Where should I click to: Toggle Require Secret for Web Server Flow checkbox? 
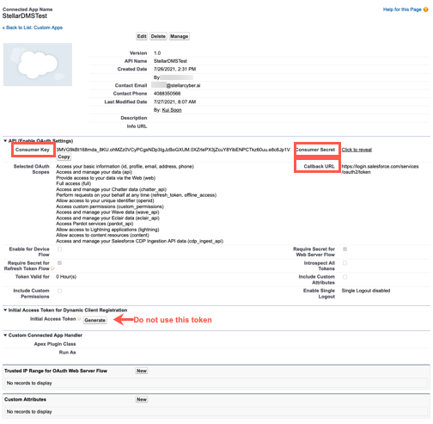click(345, 249)
